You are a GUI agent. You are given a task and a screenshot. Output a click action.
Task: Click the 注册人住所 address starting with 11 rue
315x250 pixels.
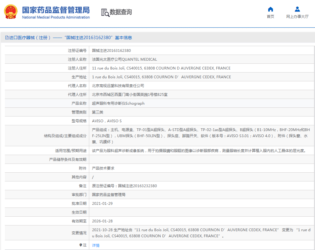tap(161, 68)
